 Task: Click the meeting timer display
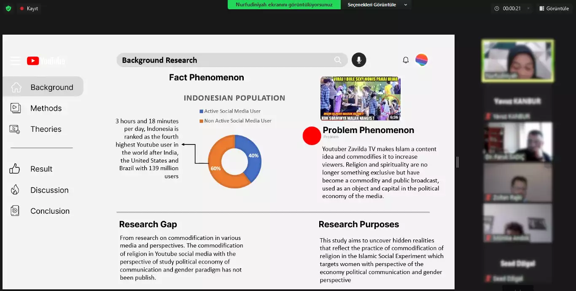point(508,8)
